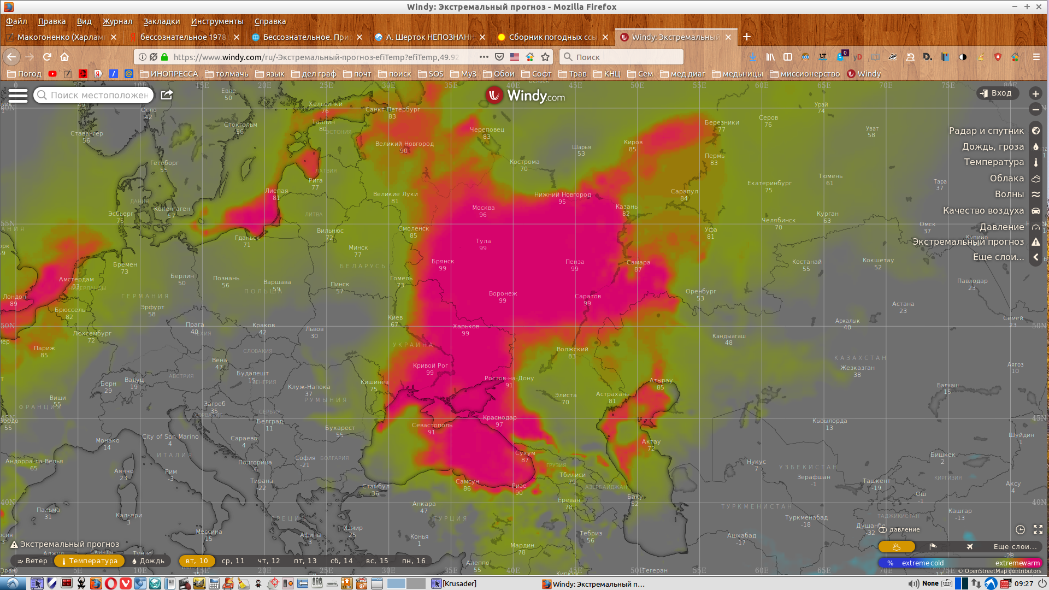
Task: Select the windsock mode icon
Action: click(x=933, y=547)
